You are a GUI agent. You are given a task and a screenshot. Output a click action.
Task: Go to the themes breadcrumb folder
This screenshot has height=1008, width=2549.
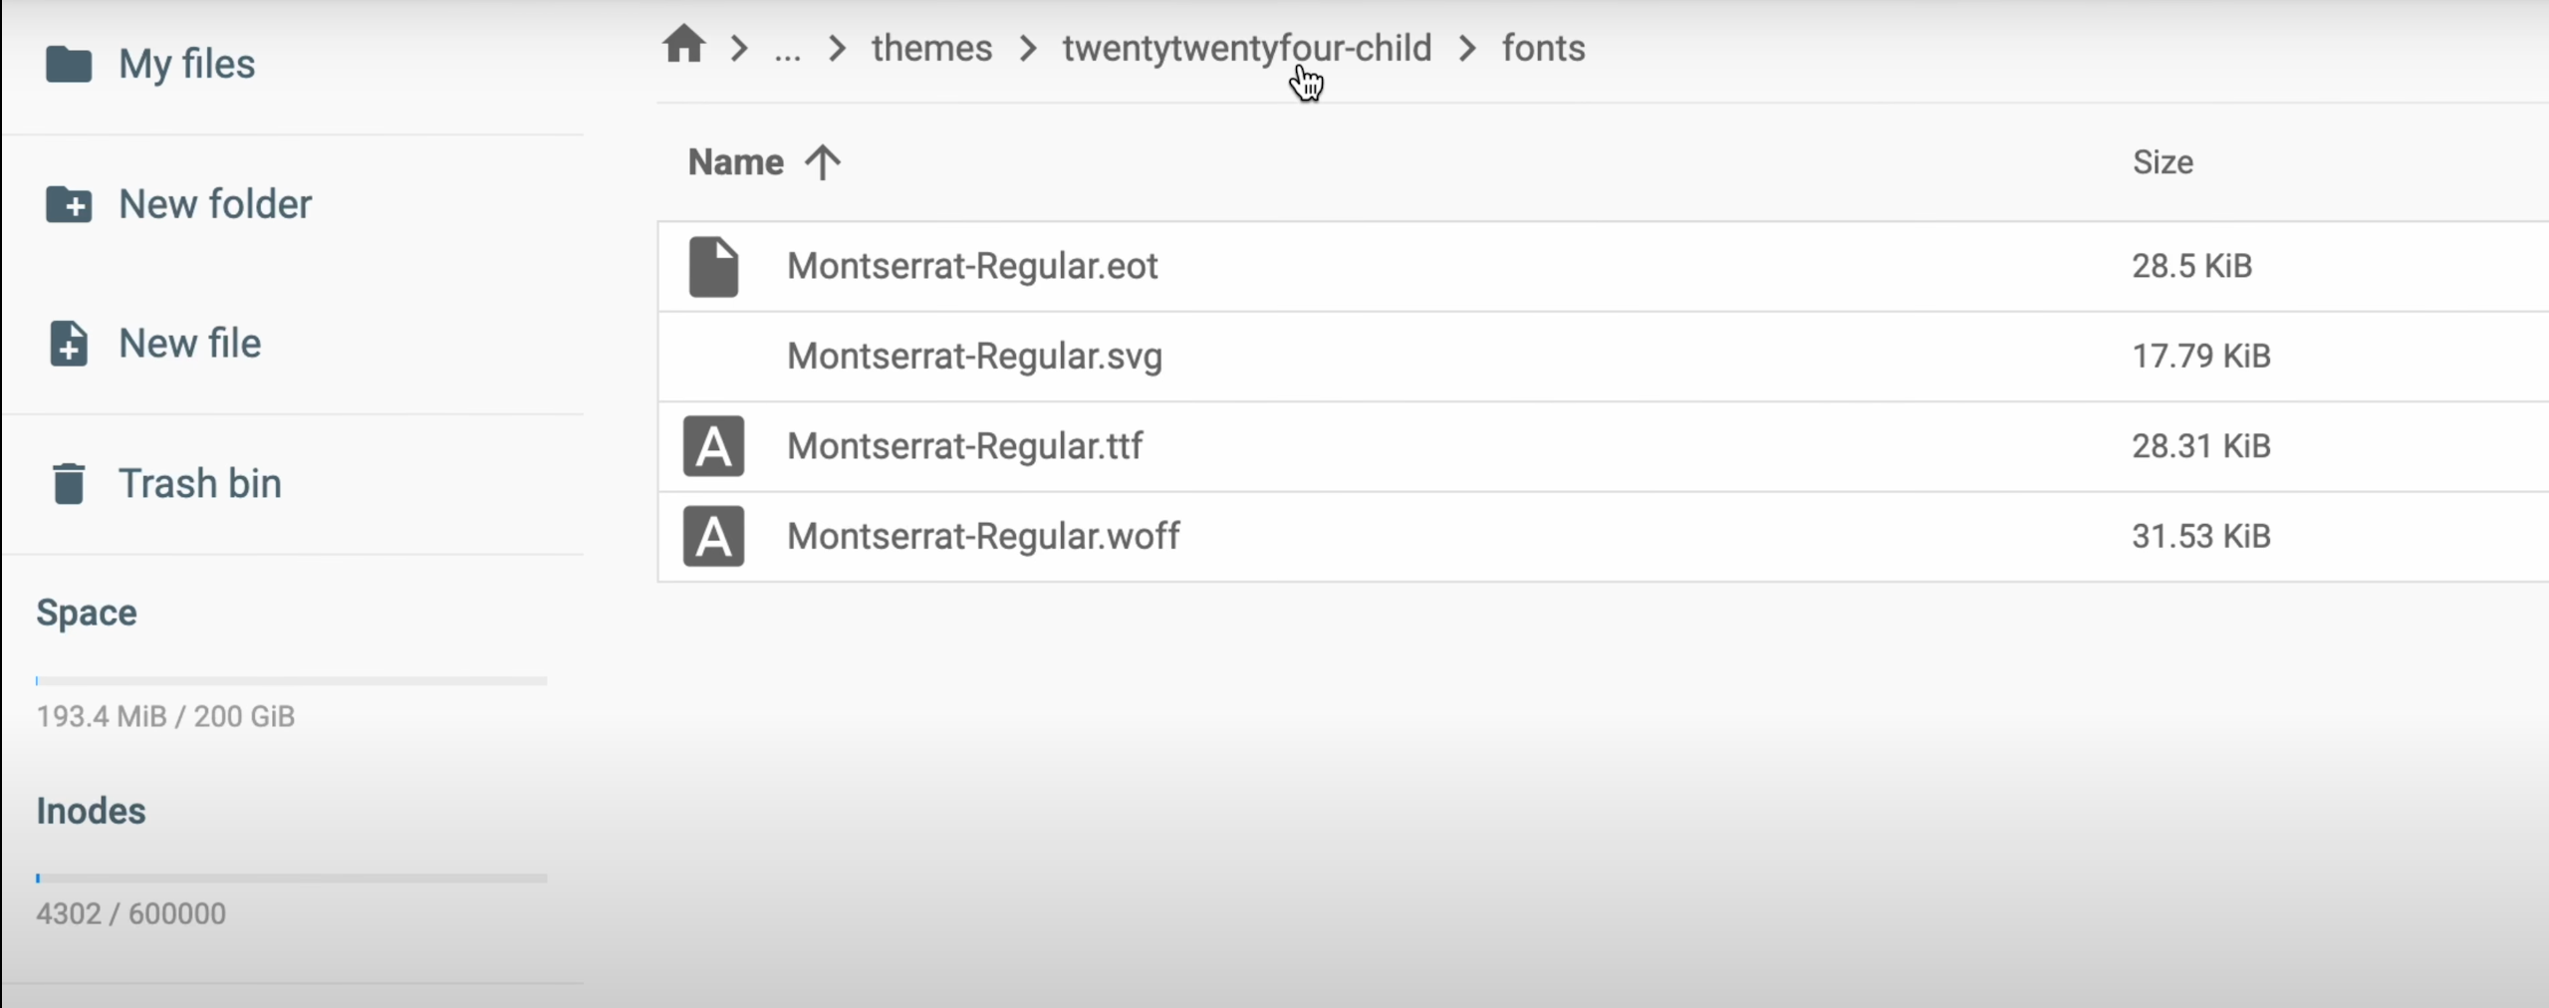pyautogui.click(x=931, y=49)
